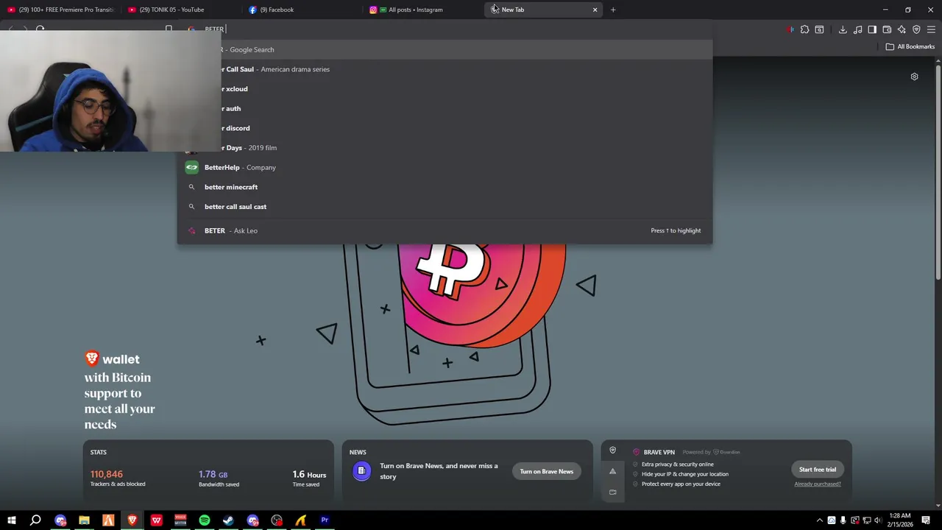Select 'better minecraft' suggestion
The width and height of the screenshot is (942, 530).
(x=445, y=187)
